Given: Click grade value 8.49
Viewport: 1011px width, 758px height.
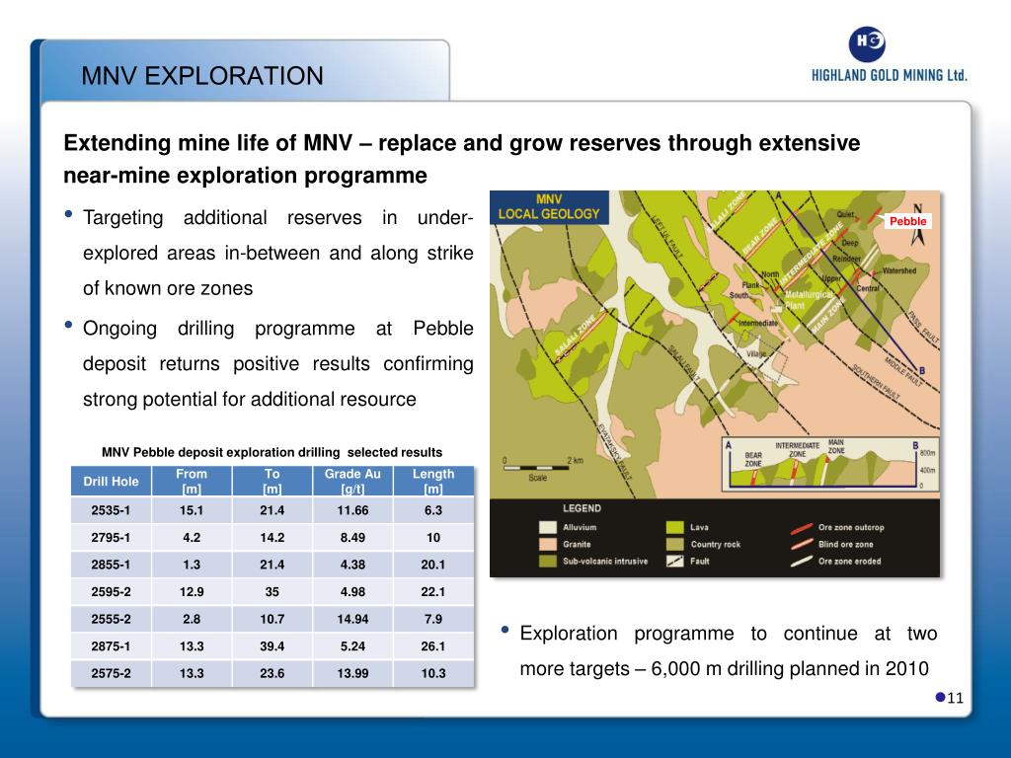Looking at the screenshot, I should (352, 538).
